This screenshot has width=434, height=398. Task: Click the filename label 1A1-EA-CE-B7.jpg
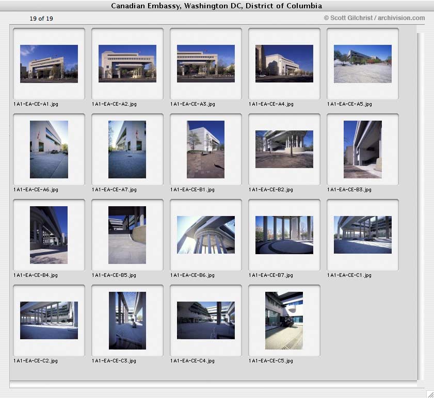271,275
